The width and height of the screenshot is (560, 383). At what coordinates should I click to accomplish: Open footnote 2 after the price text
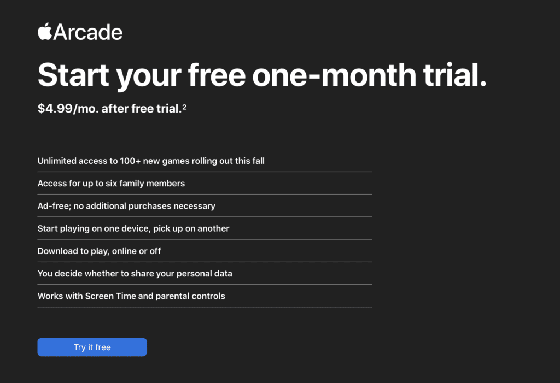click(x=185, y=107)
